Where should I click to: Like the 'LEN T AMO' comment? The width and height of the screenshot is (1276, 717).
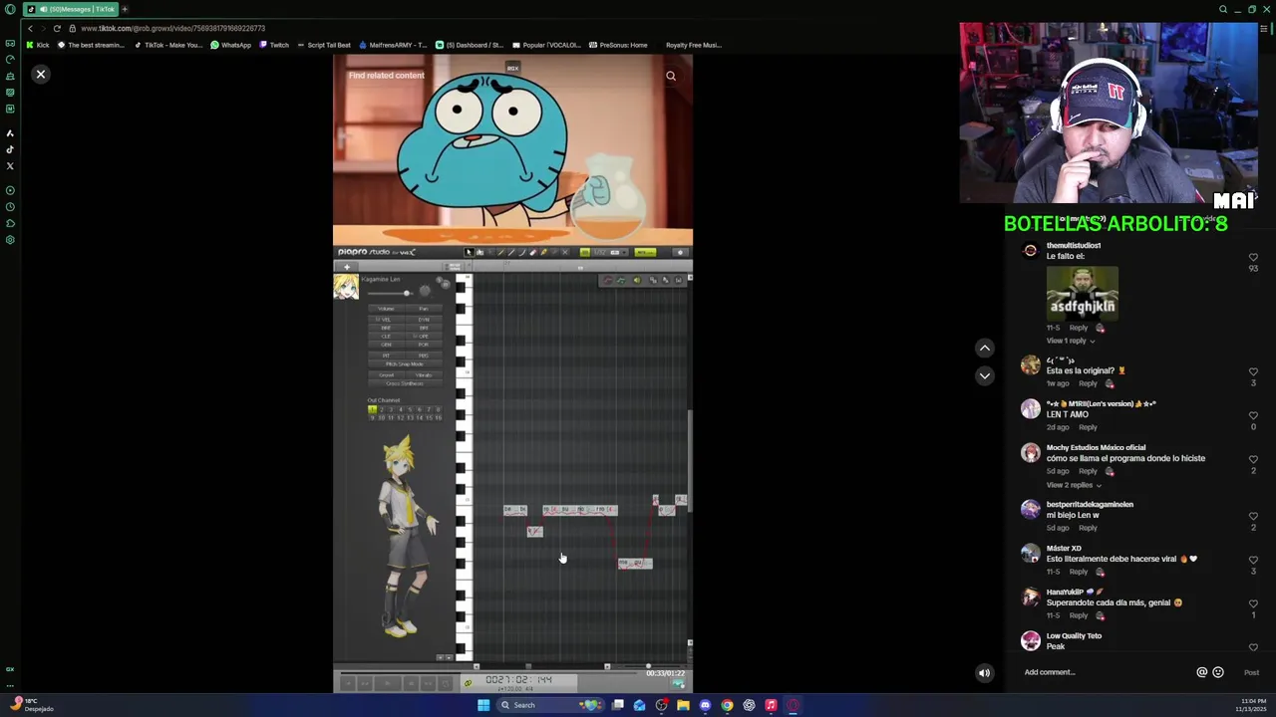tap(1253, 415)
